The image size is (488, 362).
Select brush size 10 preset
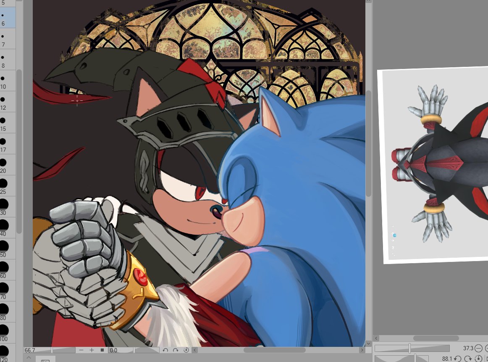tap(8, 80)
